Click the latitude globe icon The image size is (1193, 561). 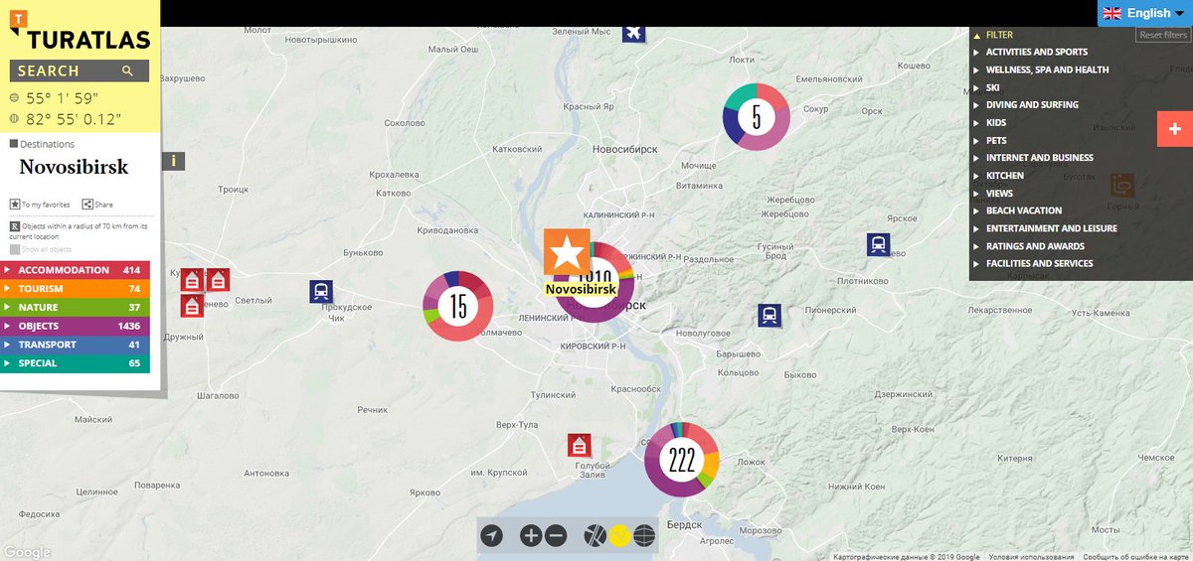tap(14, 98)
